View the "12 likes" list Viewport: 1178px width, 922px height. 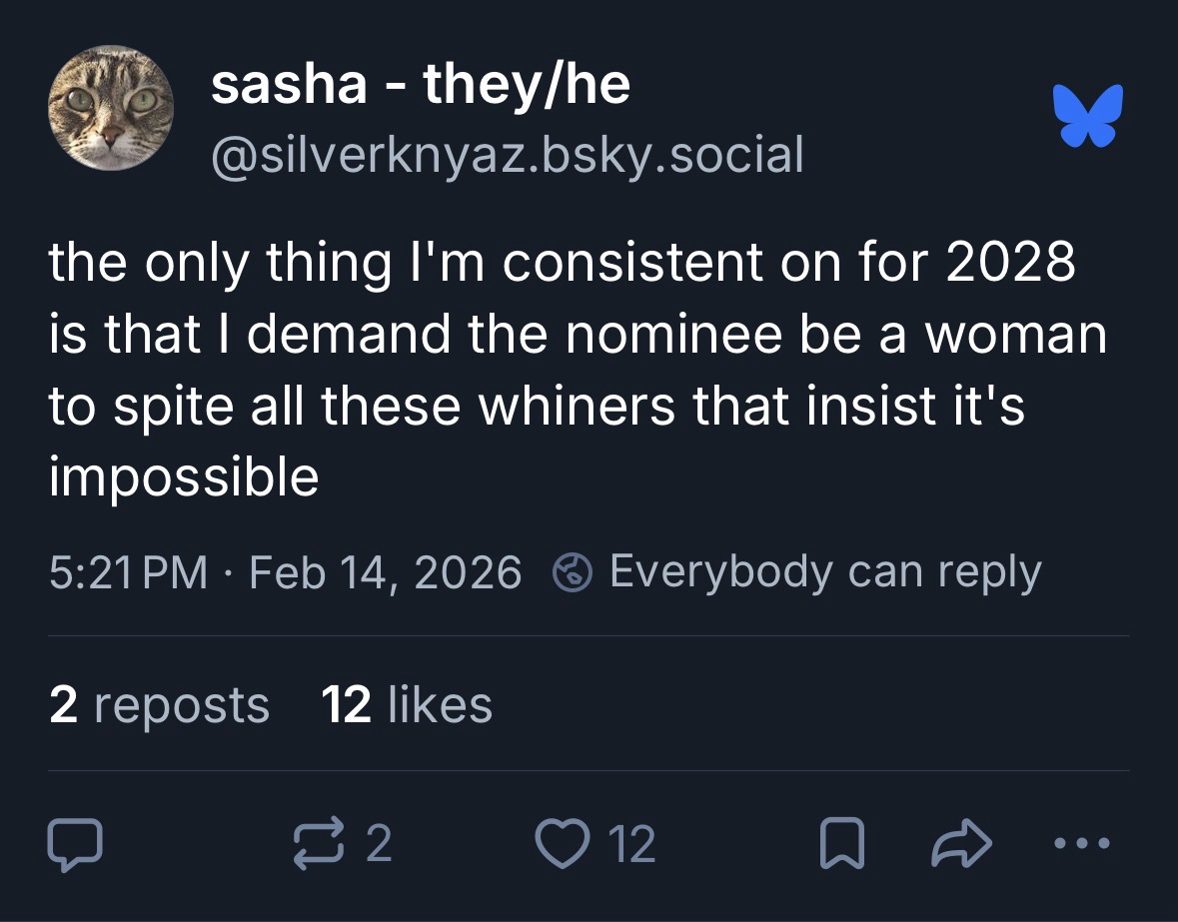[407, 704]
